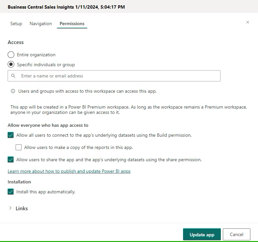Click the Links section heading text
258x242 pixels.
click(22, 208)
